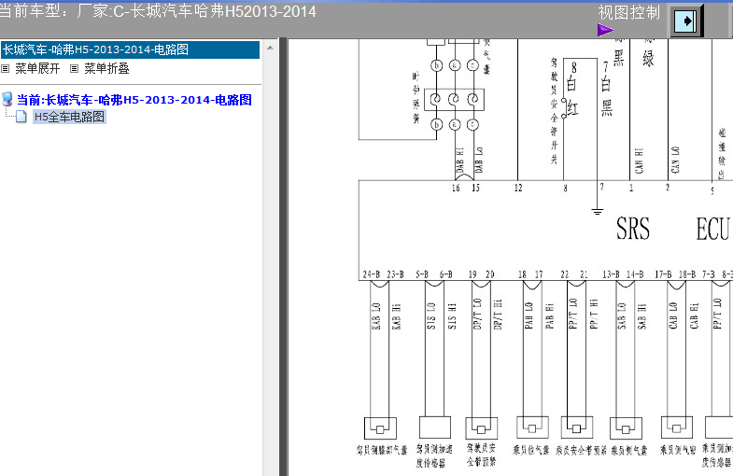This screenshot has width=733, height=476.
Task: Click the SIS LO wire label
Action: (431, 315)
